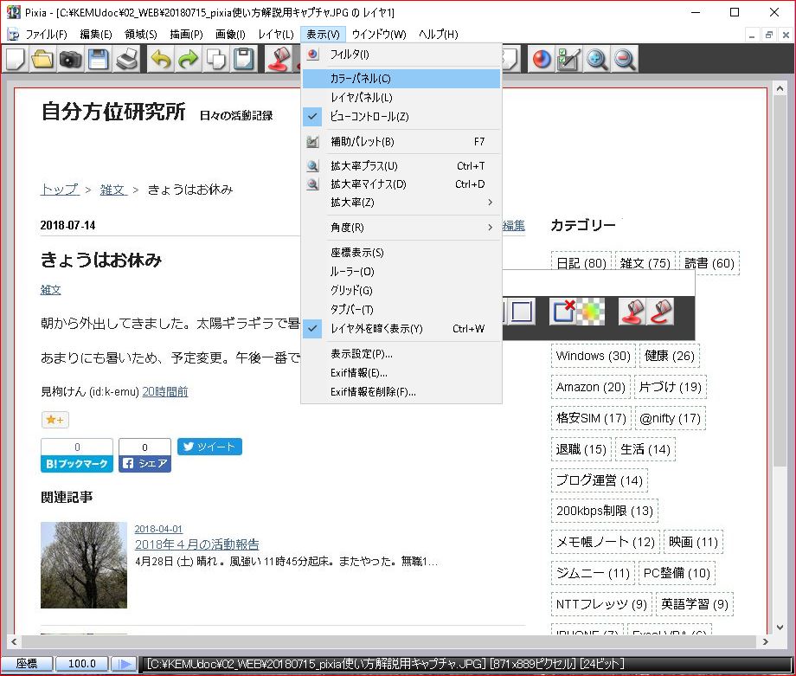Zoom in with the plus magnifier icon

597,59
